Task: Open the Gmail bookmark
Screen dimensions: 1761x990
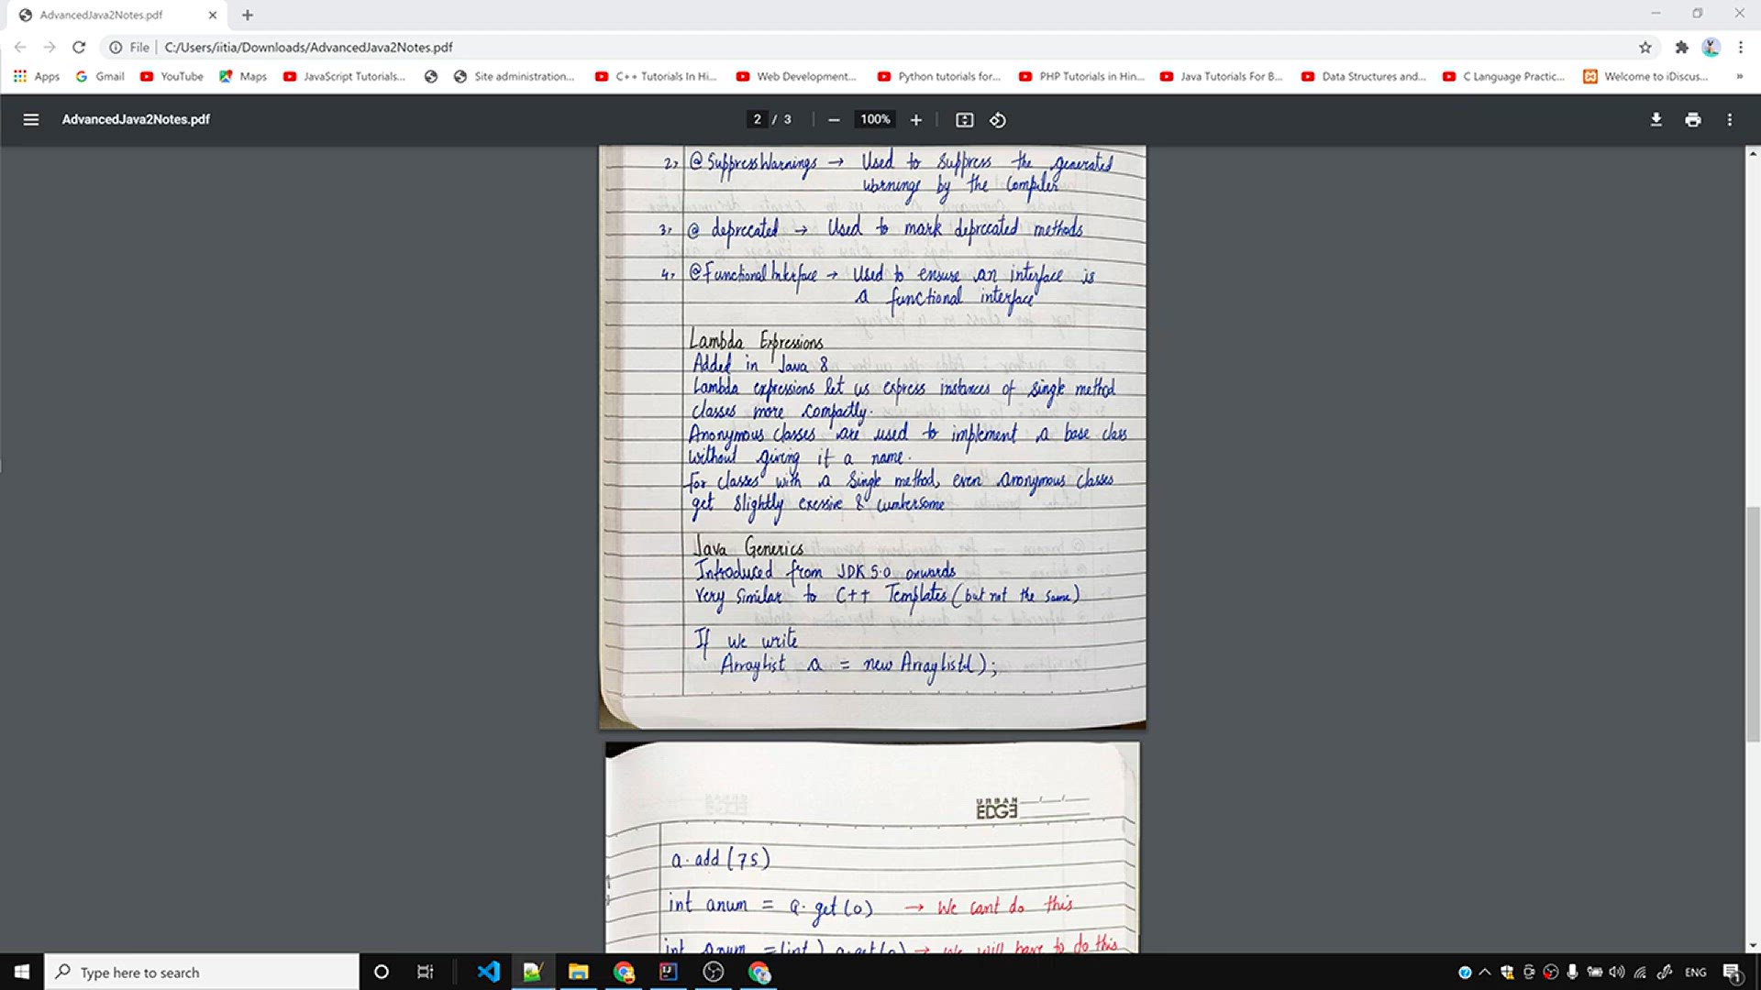Action: (x=100, y=76)
